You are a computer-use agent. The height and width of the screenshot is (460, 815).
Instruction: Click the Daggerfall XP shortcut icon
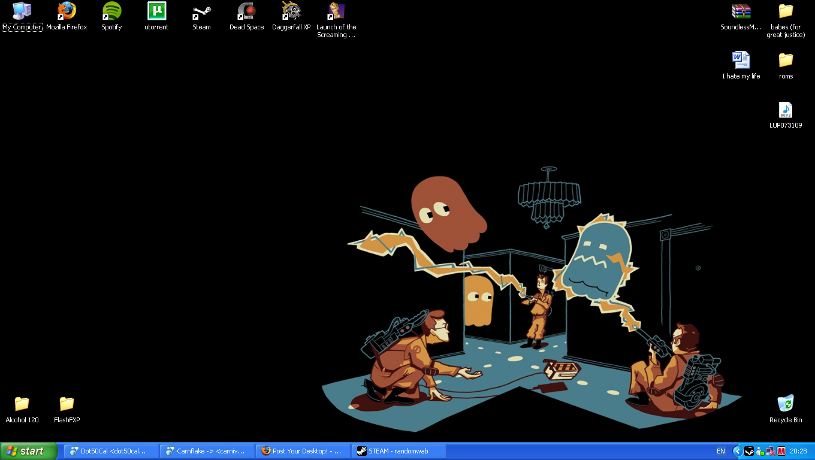291,11
